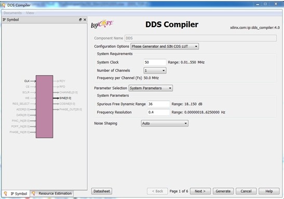Click the System Clock input field

pos(155,63)
